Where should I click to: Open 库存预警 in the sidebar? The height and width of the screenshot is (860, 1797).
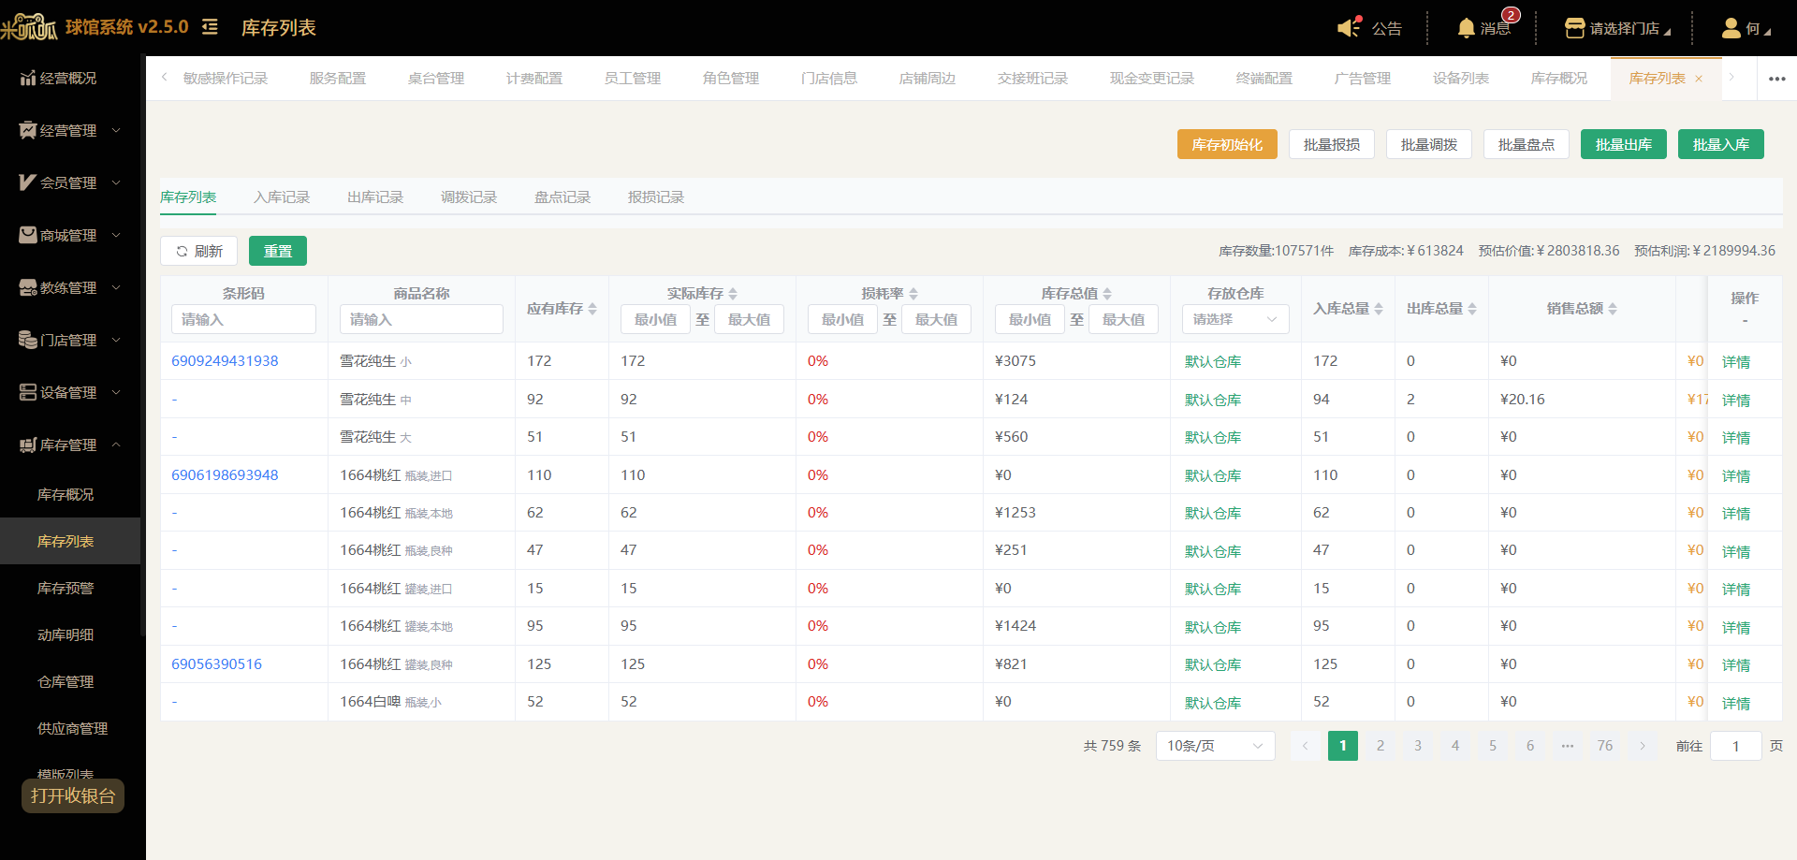pos(66,588)
